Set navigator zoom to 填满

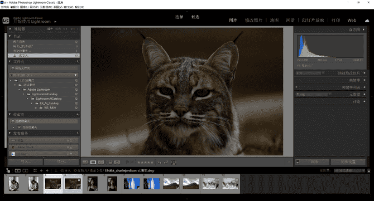pyautogui.click(x=58, y=29)
